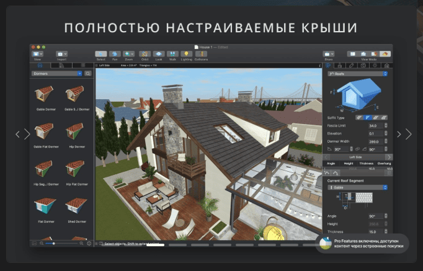Image resolution: width=423 pixels, height=271 pixels.
Task: Open the Zoom tool dropdown
Action: pos(128,54)
